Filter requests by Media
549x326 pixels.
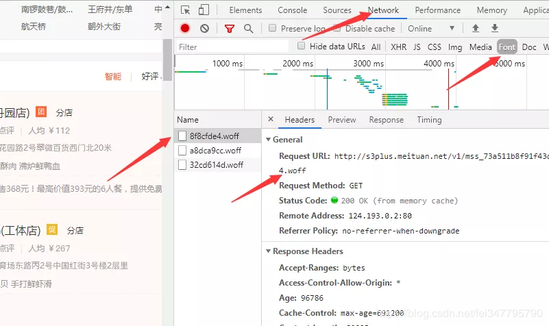click(480, 47)
